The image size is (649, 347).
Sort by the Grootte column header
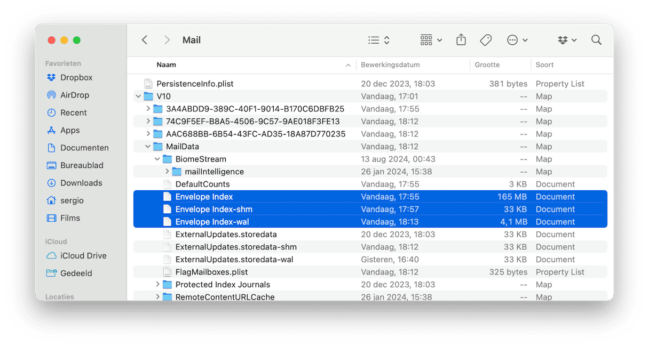pos(487,64)
